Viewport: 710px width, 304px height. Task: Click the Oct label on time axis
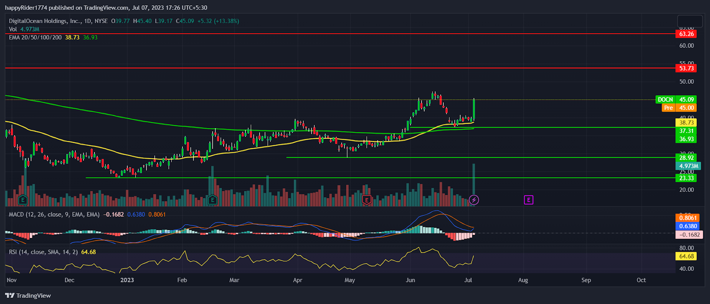[641, 280]
